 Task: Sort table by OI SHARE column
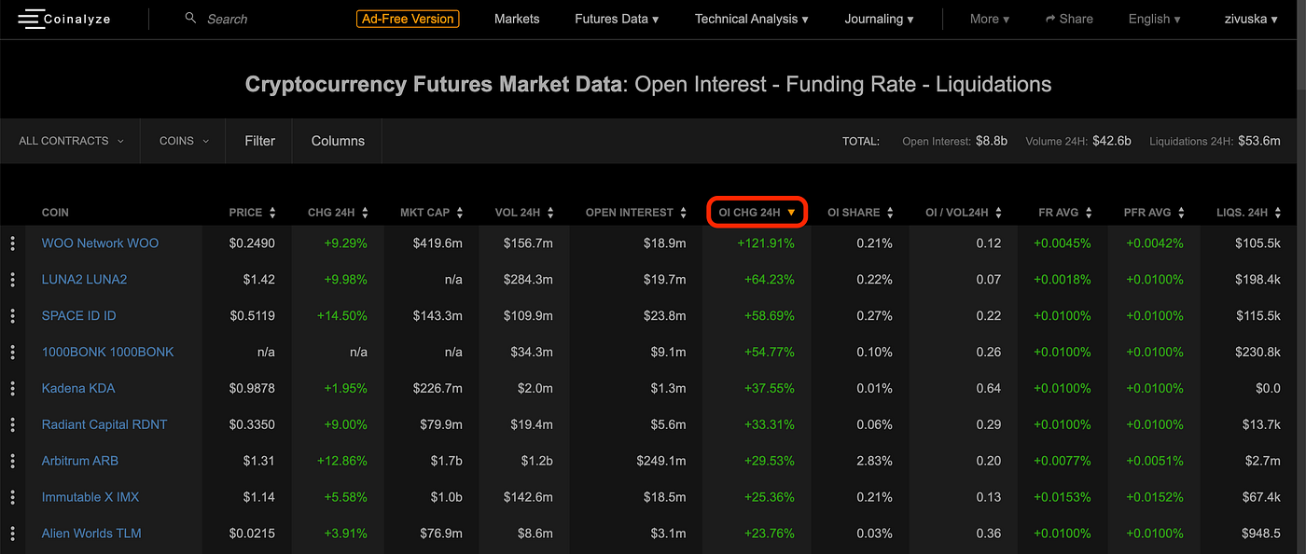[860, 213]
